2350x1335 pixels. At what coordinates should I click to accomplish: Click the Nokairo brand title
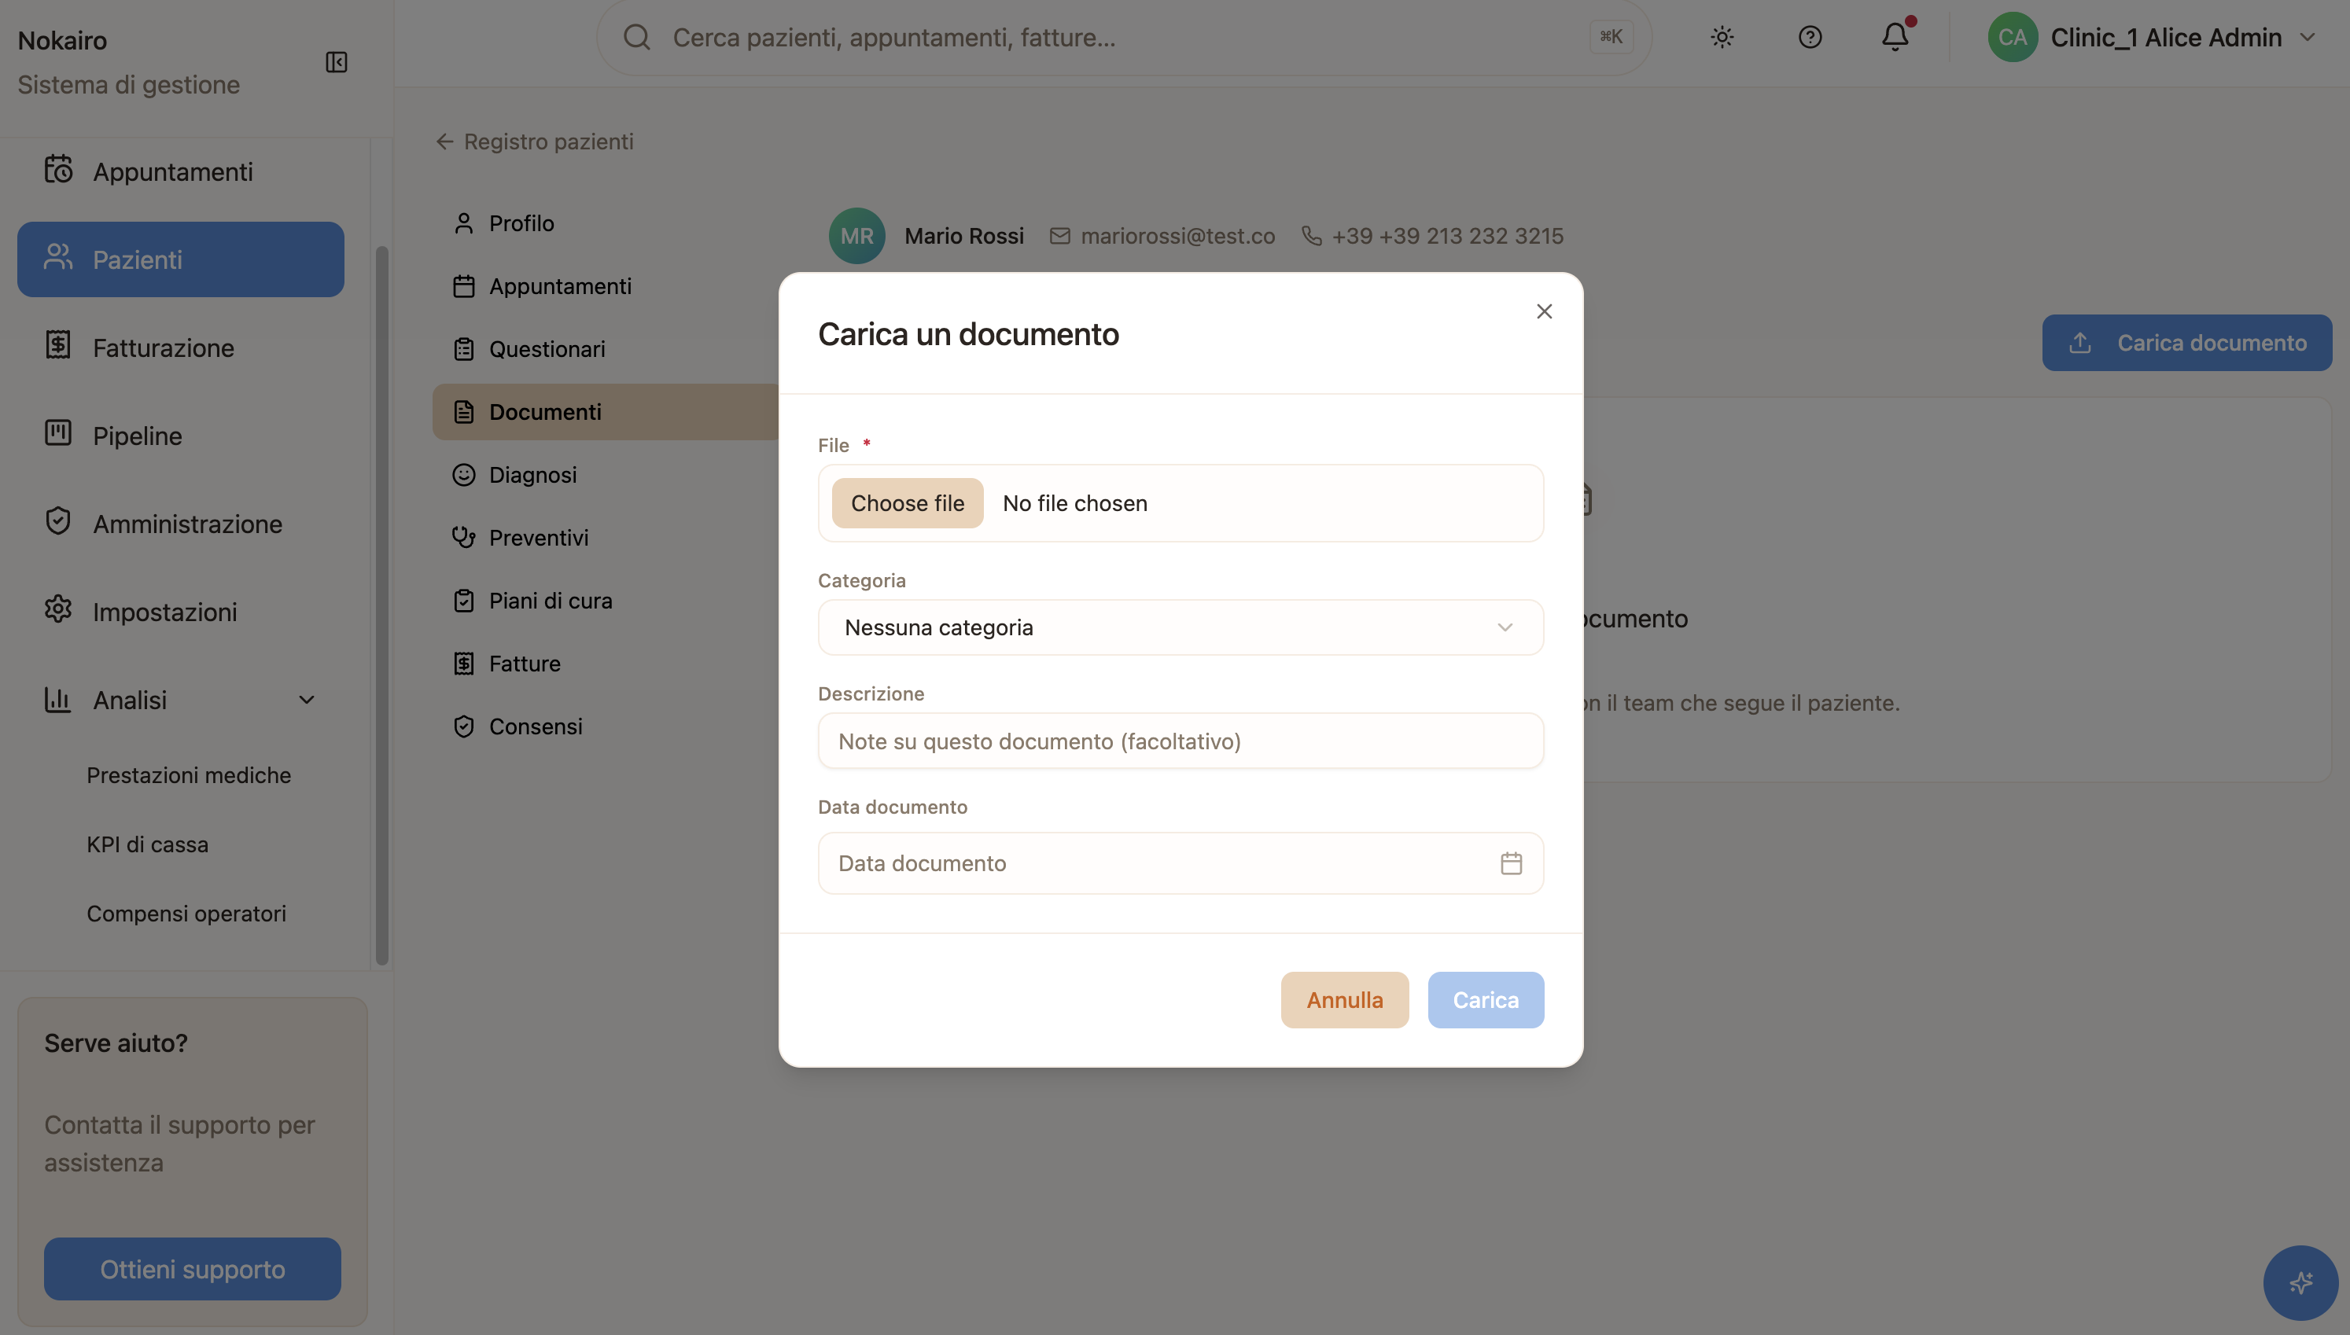pos(62,40)
